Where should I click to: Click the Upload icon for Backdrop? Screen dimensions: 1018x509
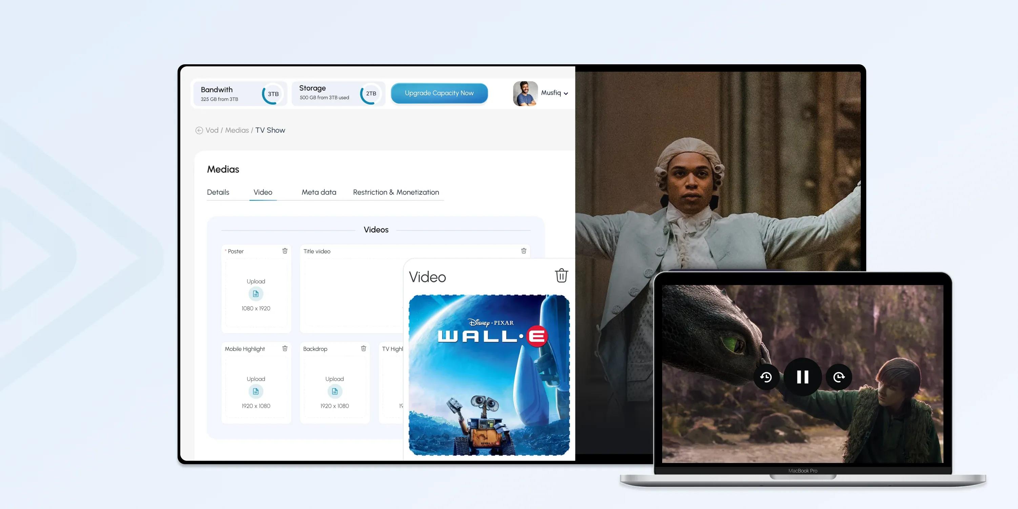tap(334, 391)
